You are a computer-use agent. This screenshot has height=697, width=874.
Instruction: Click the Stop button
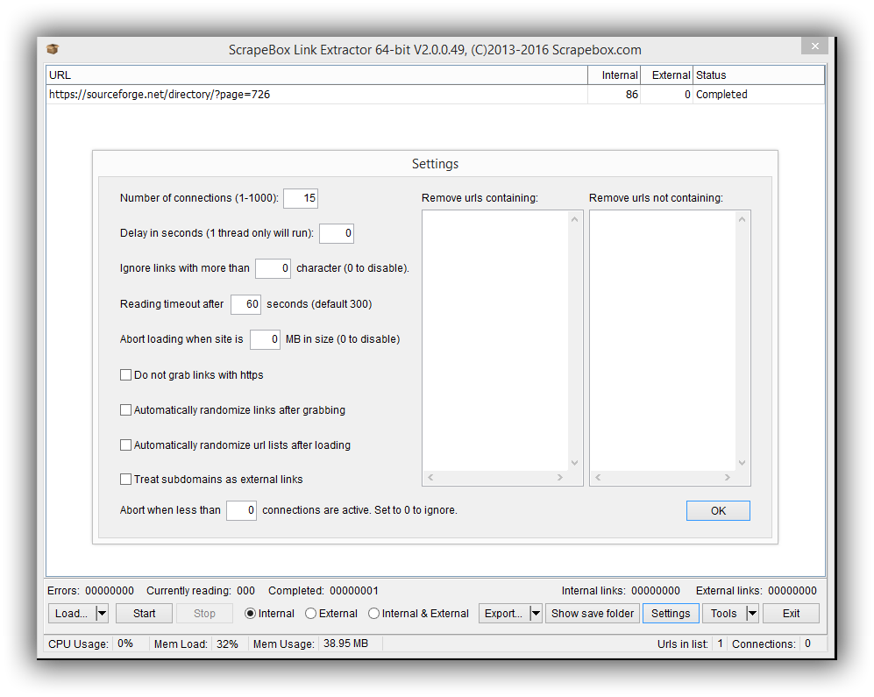(204, 614)
